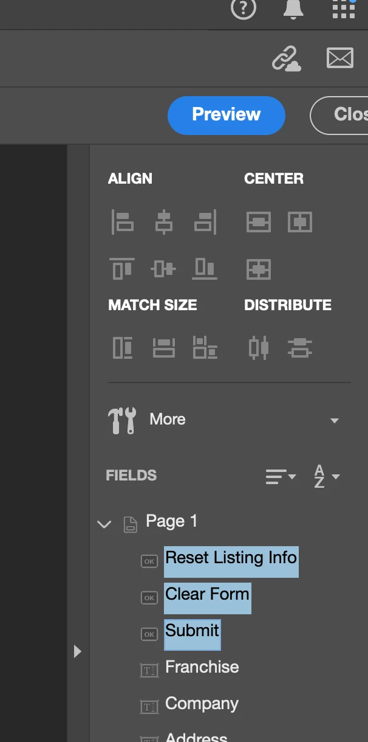Match both width and height of fields

click(x=205, y=348)
